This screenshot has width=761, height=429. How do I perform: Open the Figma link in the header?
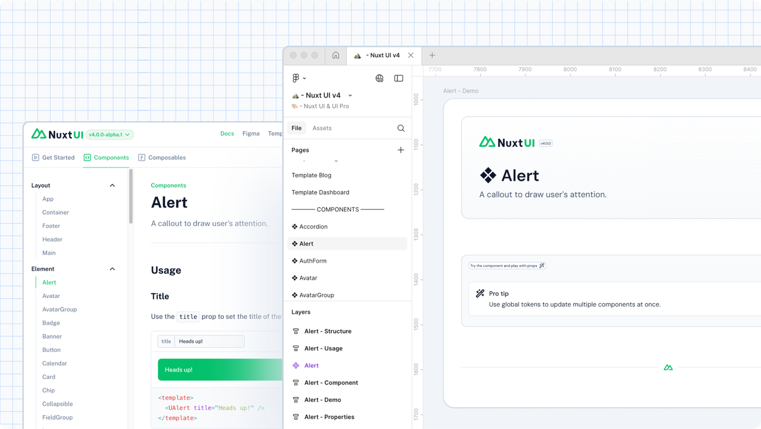pyautogui.click(x=251, y=133)
